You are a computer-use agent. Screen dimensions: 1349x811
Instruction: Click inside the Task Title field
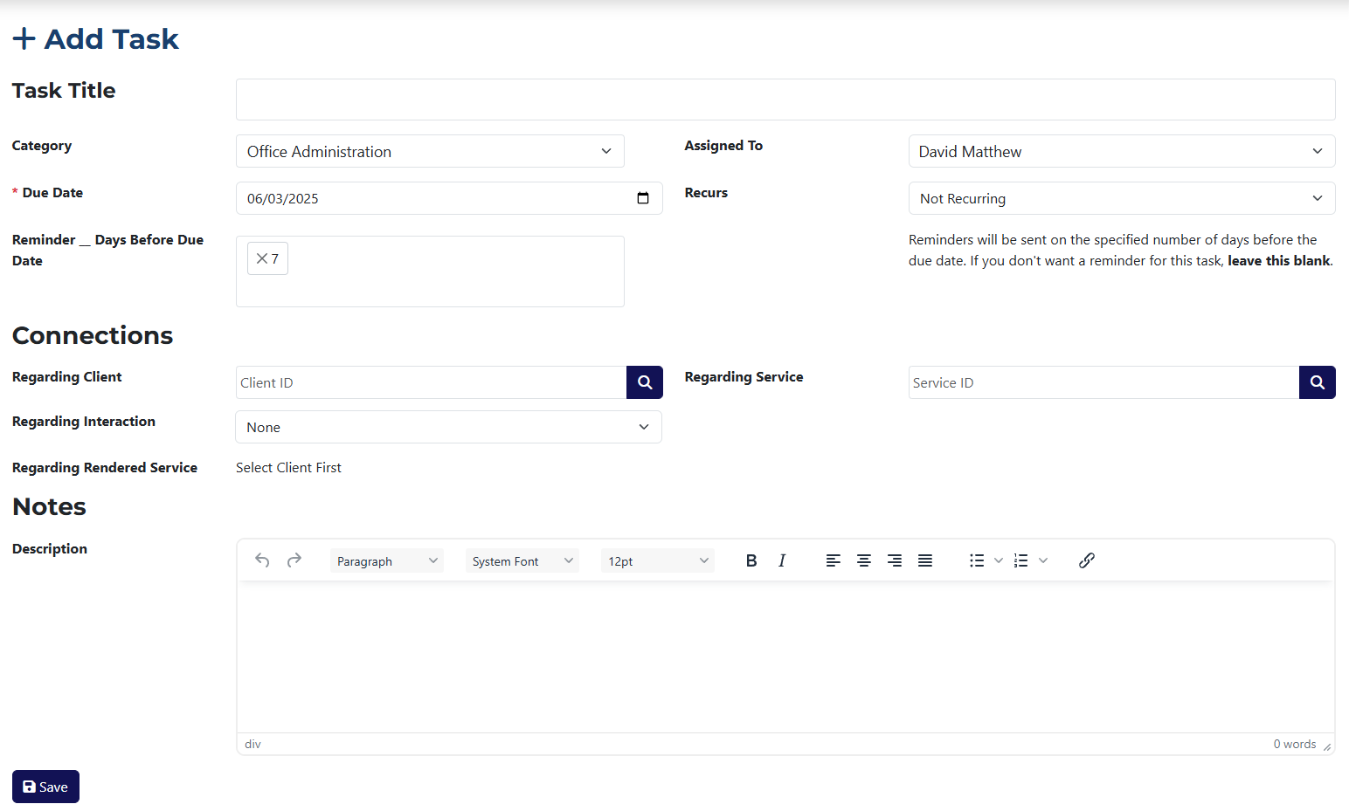[784, 99]
